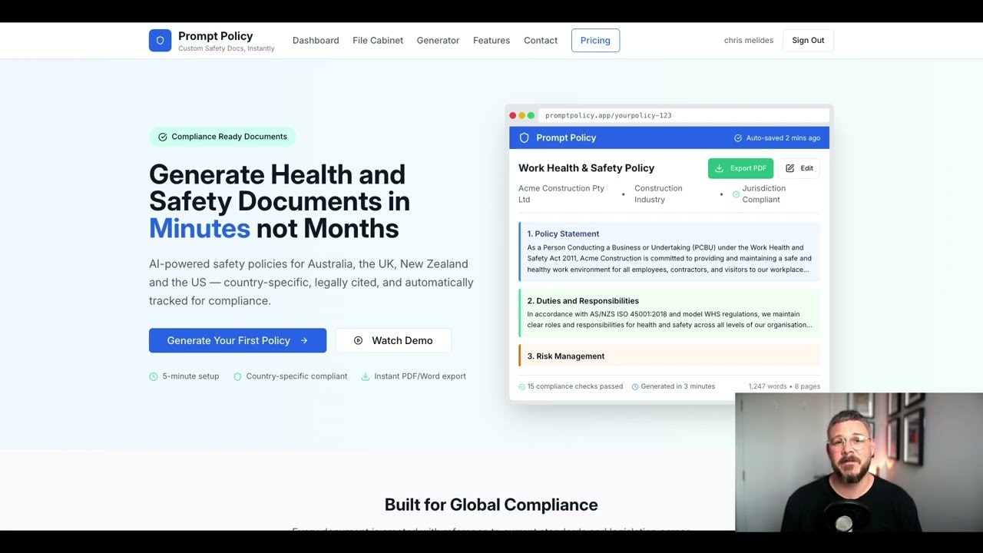Viewport: 983px width, 553px height.
Task: Click the 2. Duties and Responsibilities heading
Action: 583,301
